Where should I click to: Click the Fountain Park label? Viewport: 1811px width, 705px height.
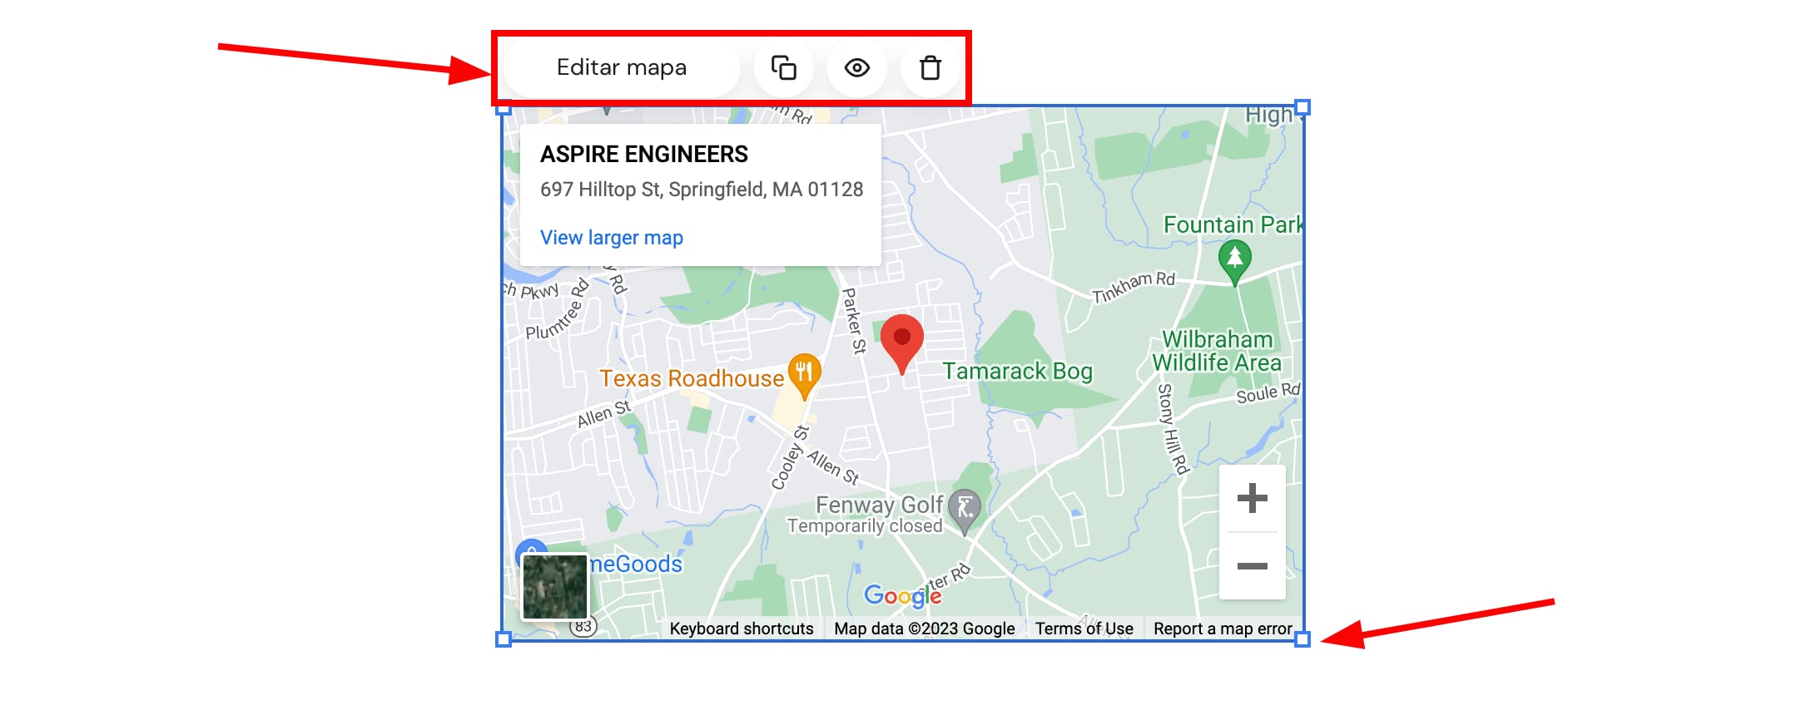(1232, 224)
